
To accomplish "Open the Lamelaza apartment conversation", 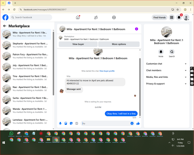I will [x=26, y=121].
